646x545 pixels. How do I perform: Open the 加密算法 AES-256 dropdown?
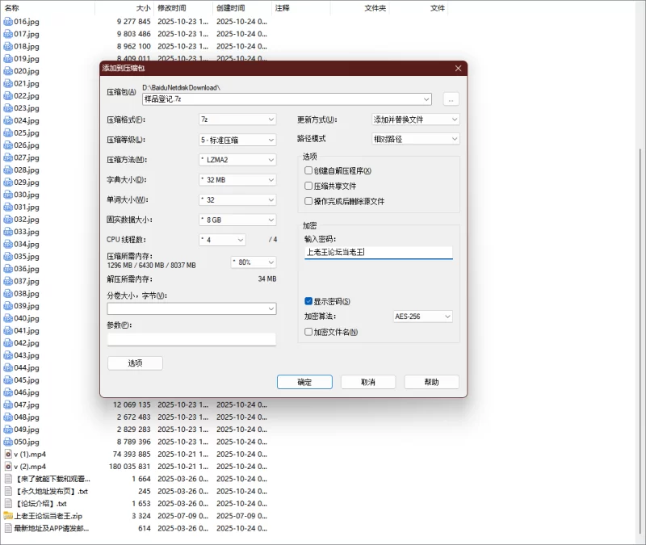pos(422,317)
